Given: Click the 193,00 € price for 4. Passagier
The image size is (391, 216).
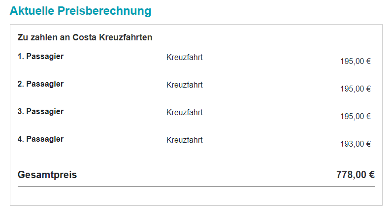Looking at the screenshot, I should click(355, 144).
